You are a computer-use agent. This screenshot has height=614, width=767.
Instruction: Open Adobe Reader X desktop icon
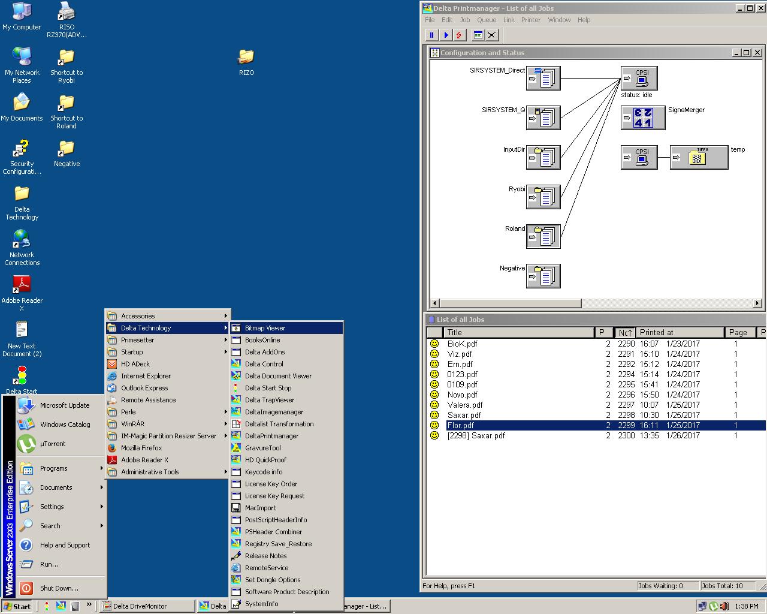[x=22, y=291]
